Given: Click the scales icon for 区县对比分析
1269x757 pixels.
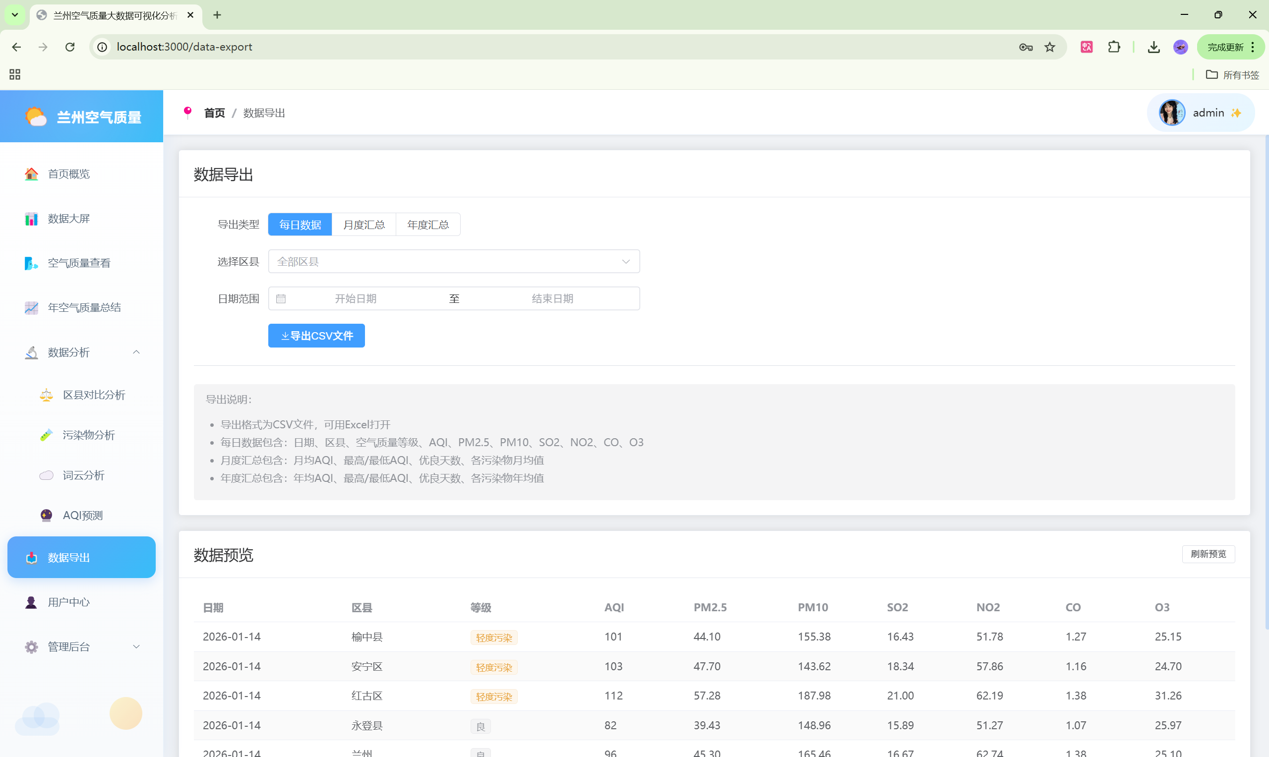Looking at the screenshot, I should (46, 395).
